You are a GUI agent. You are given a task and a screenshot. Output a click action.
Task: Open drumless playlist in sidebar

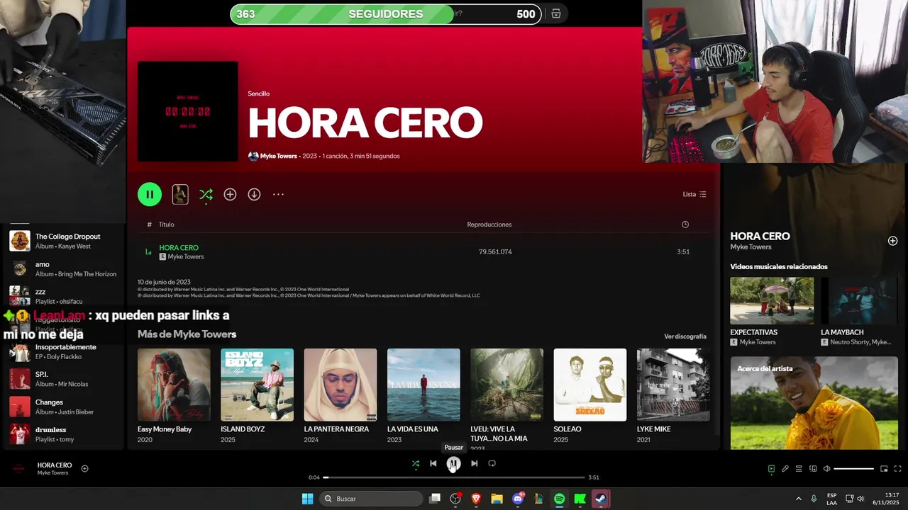64,434
